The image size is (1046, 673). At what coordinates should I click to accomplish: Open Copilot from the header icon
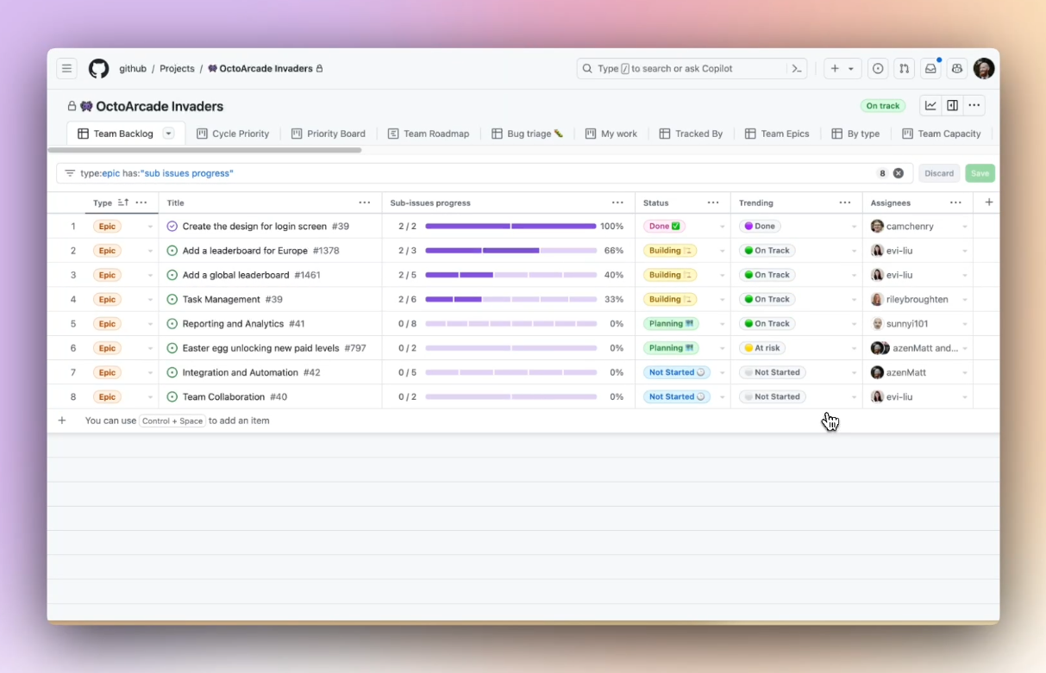(x=956, y=68)
